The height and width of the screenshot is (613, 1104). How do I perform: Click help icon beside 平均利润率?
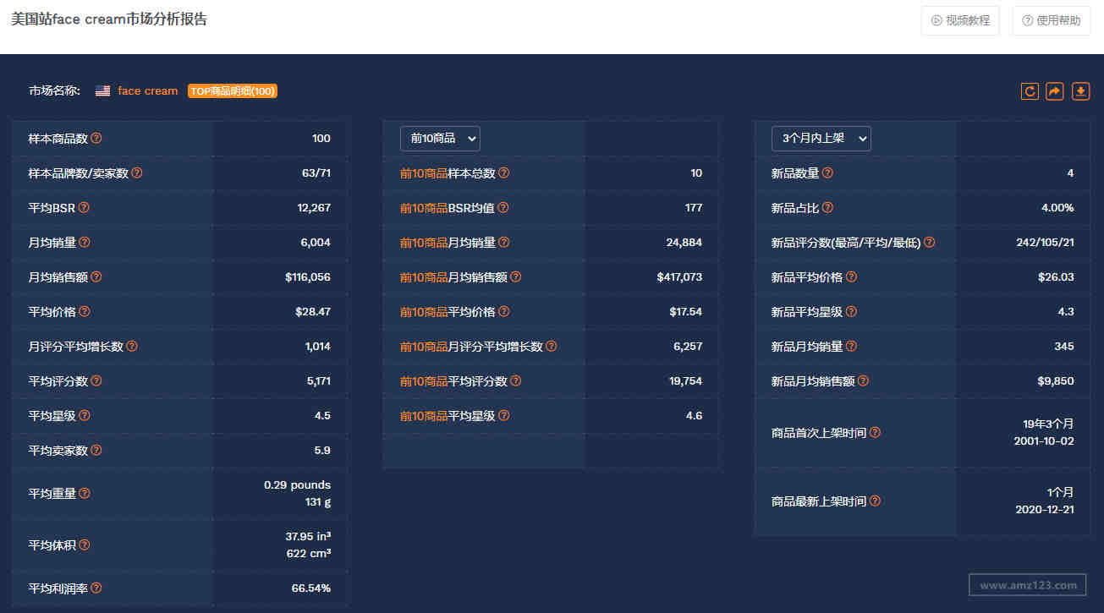(x=96, y=588)
